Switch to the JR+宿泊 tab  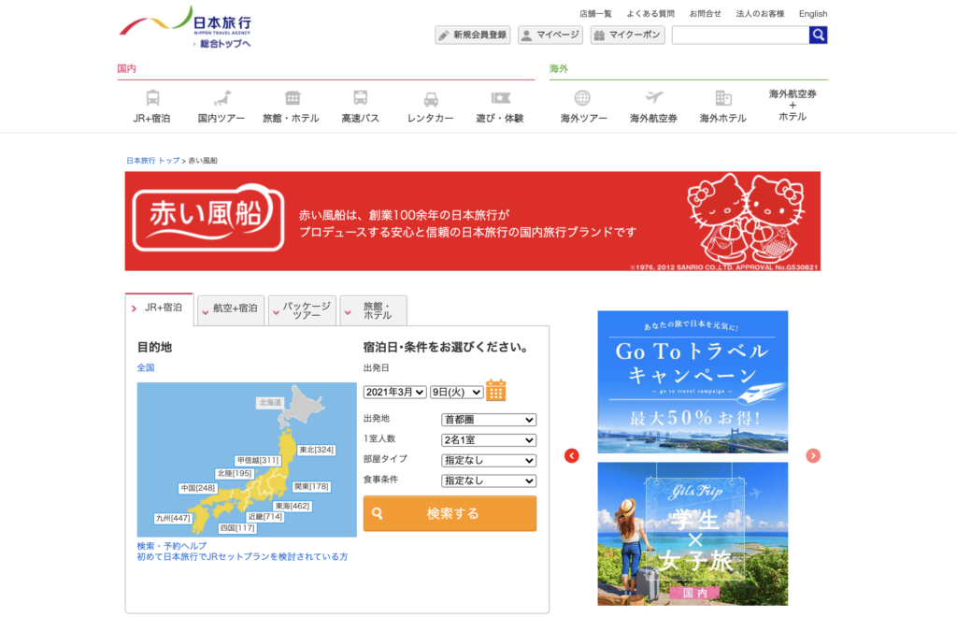point(159,308)
